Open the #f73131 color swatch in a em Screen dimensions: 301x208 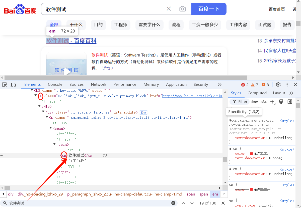[x=251, y=154]
